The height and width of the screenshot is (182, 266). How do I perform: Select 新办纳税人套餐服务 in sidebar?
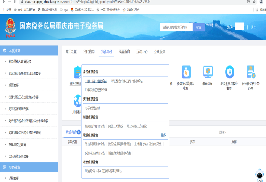[x=20, y=61]
